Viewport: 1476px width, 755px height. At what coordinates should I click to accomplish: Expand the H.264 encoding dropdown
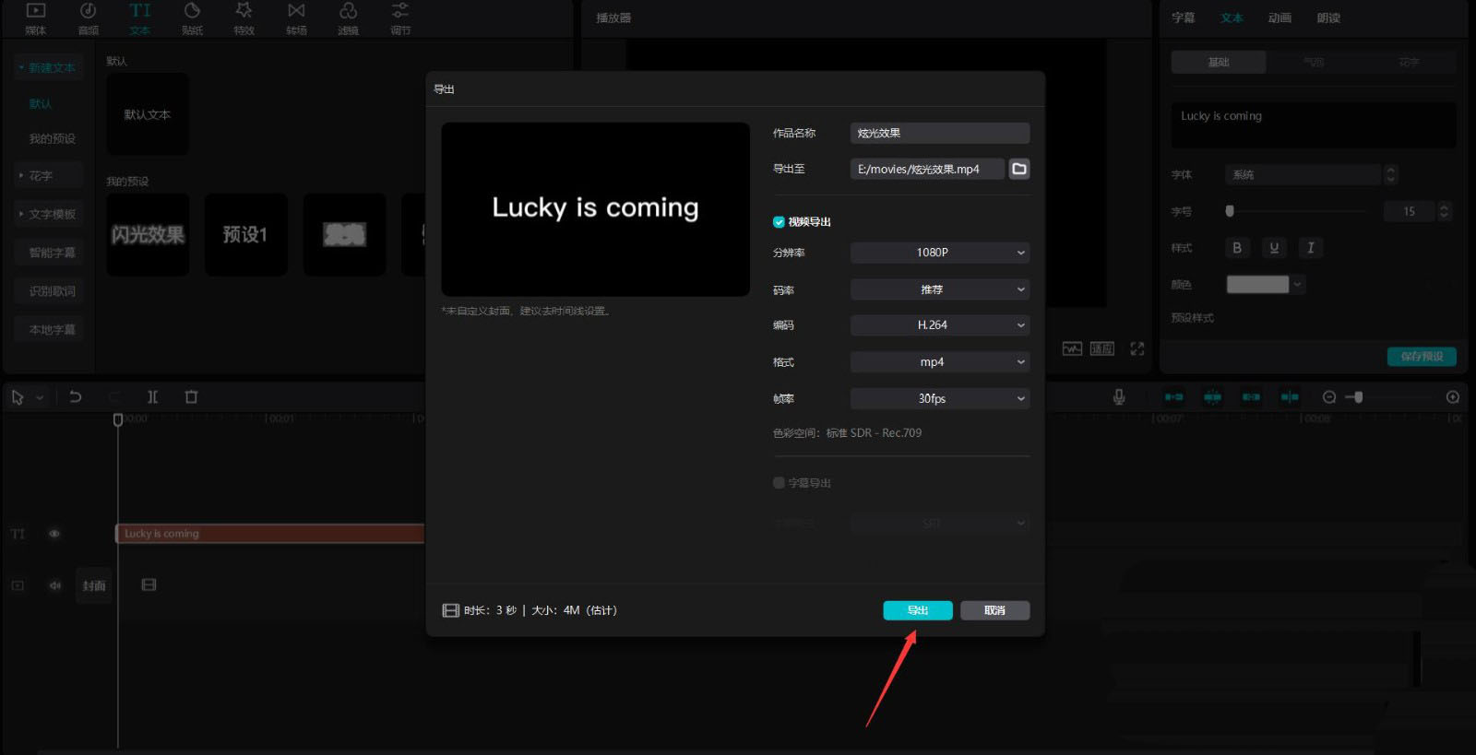click(939, 325)
